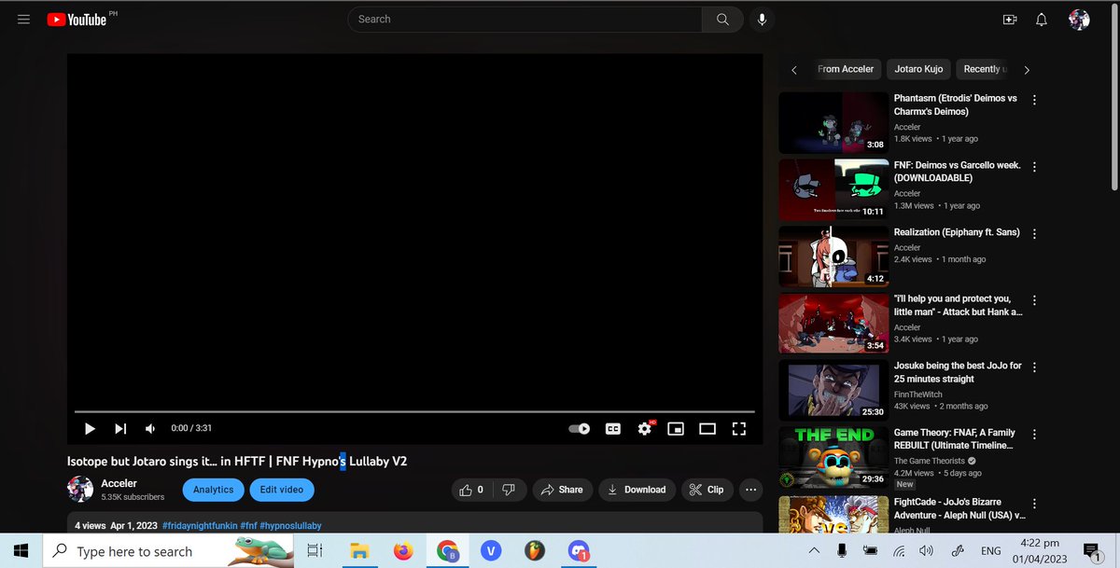Toggle closed captions CC
This screenshot has height=568, width=1120.
[613, 428]
